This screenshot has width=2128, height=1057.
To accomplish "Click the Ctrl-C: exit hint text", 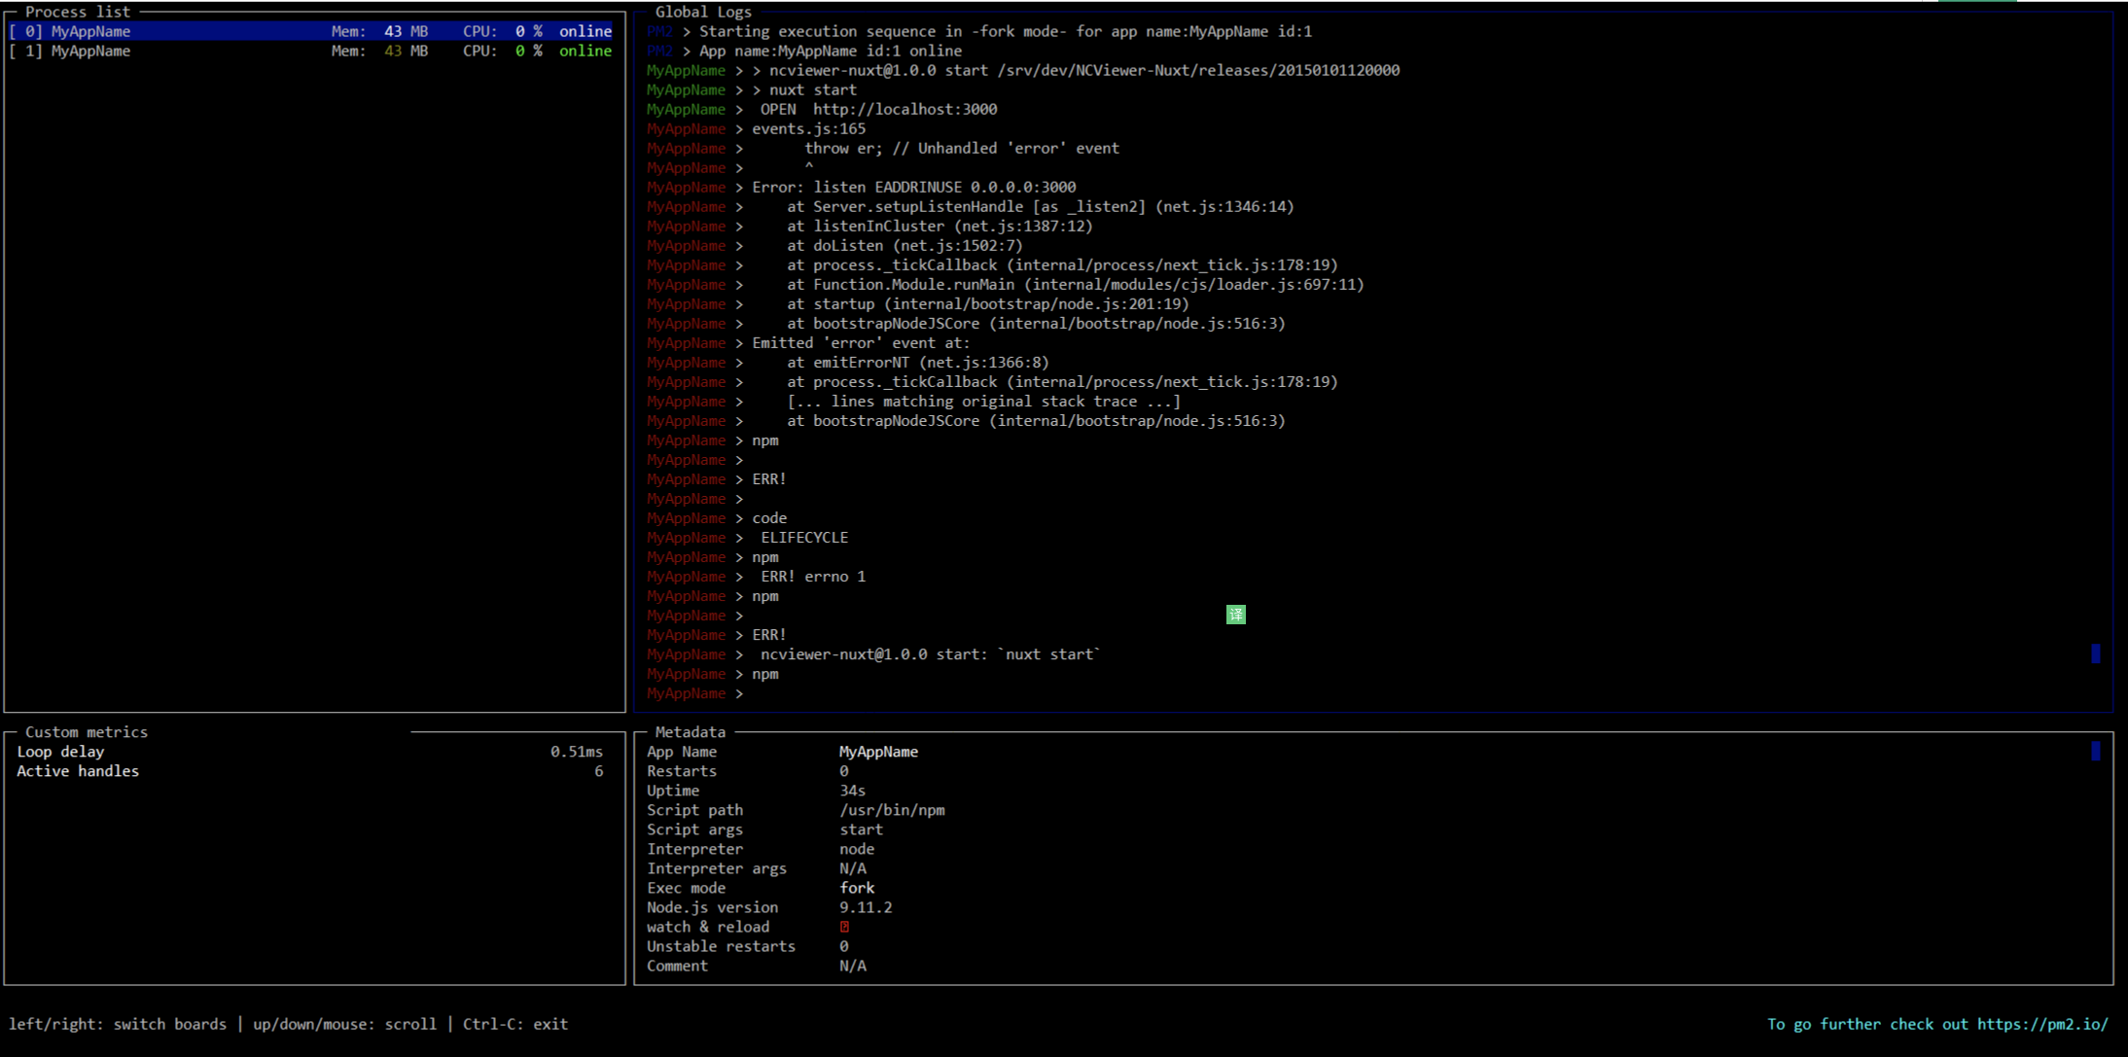I will tap(514, 1024).
